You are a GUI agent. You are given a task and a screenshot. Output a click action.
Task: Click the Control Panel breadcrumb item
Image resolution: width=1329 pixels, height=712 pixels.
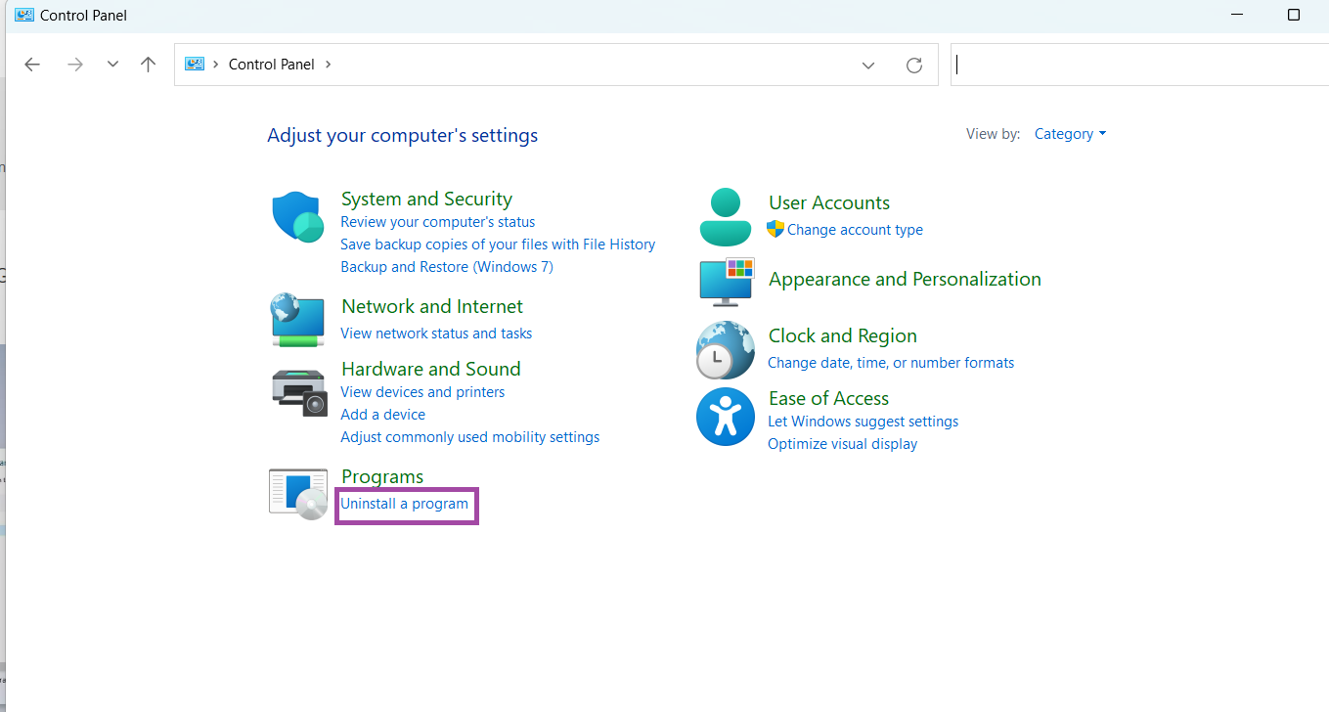tap(271, 65)
